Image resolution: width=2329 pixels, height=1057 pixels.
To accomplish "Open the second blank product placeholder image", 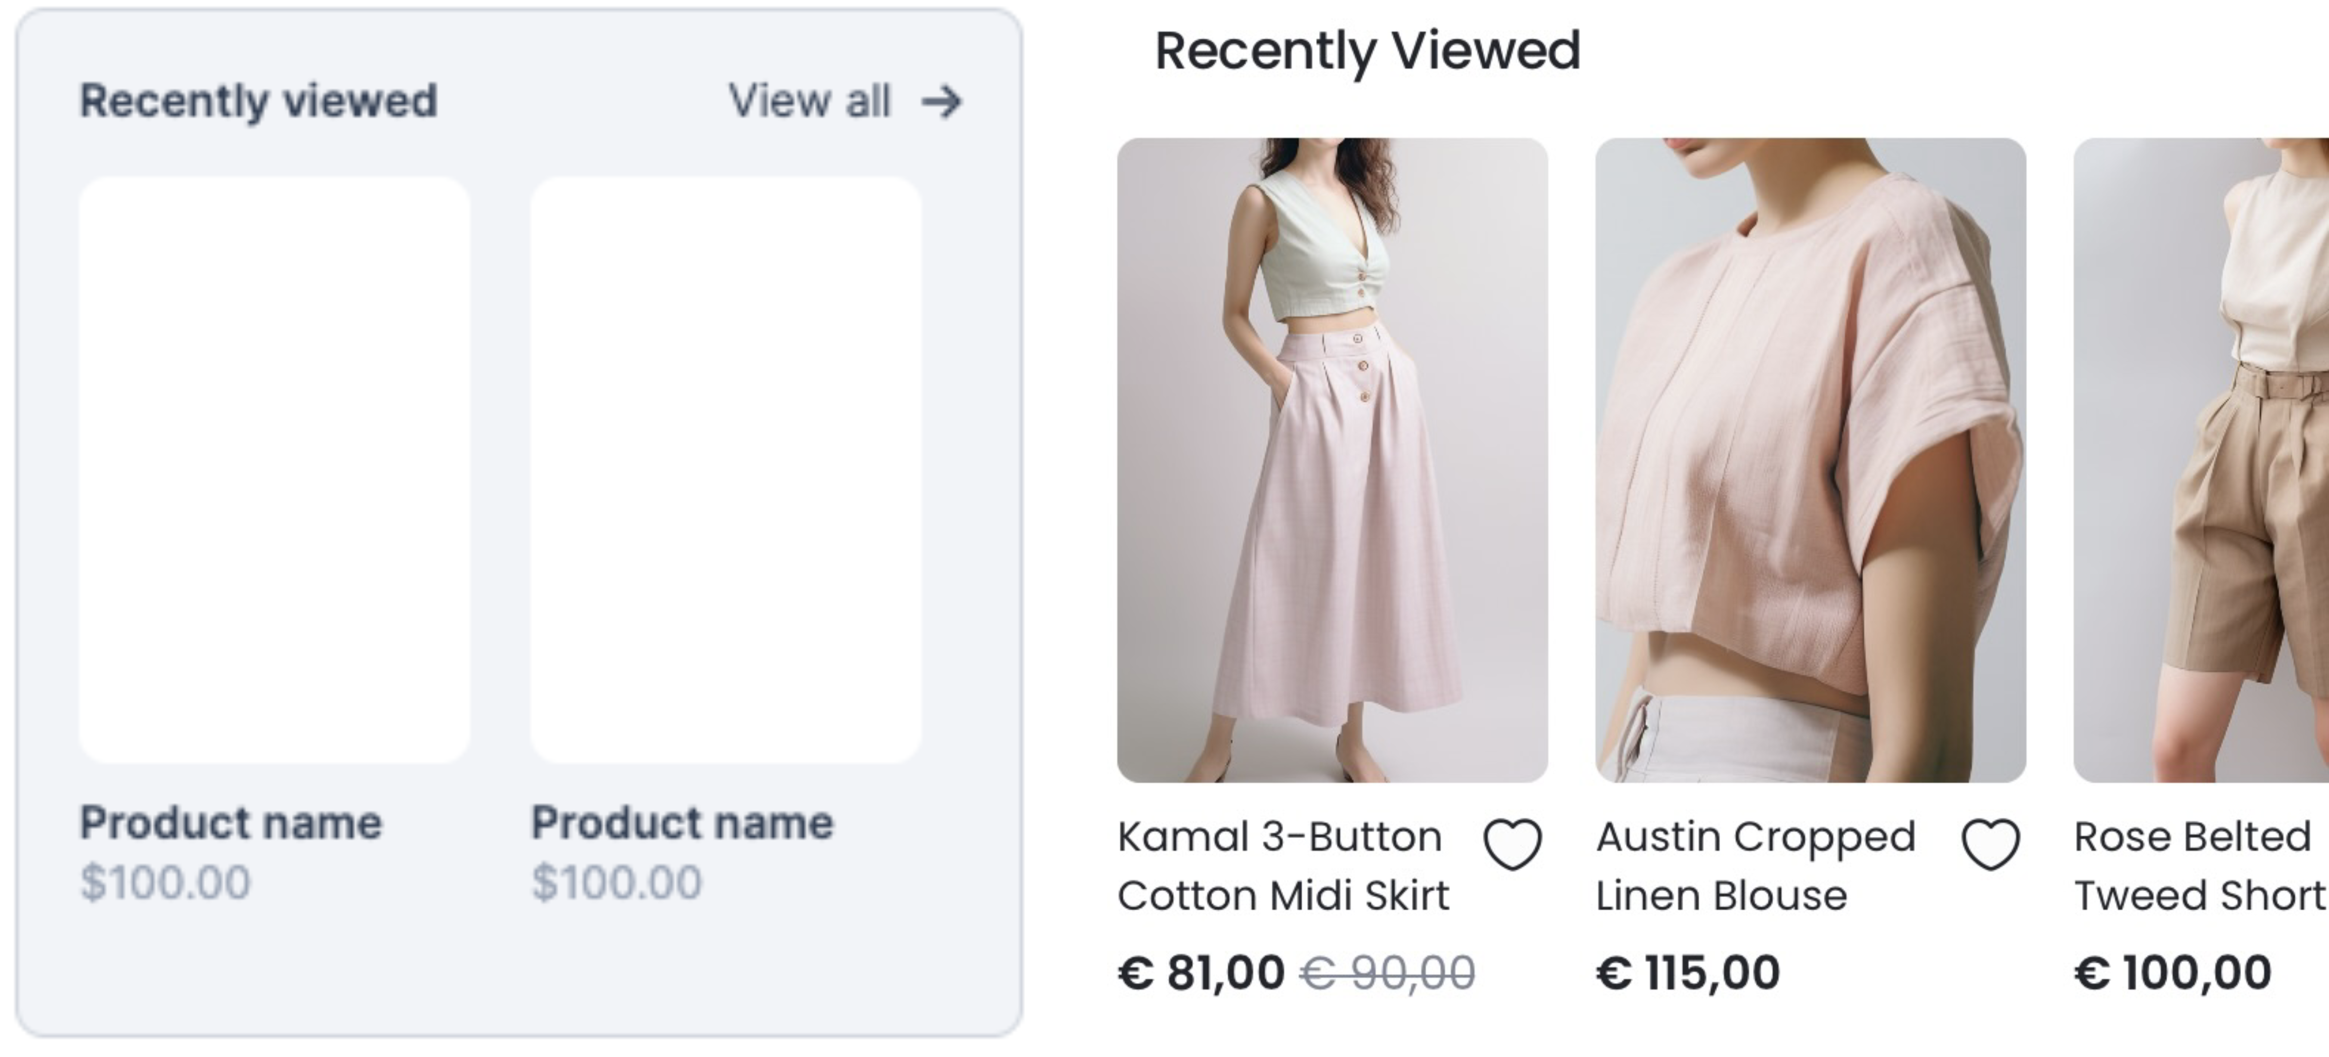I will [x=725, y=469].
